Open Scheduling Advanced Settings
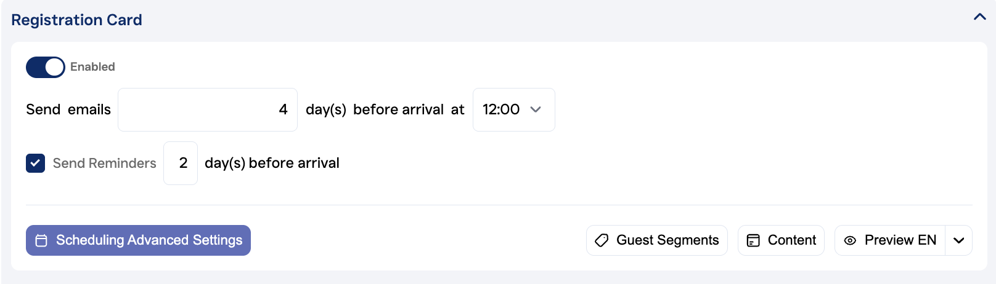Viewport: 996px width, 284px height. click(x=138, y=240)
